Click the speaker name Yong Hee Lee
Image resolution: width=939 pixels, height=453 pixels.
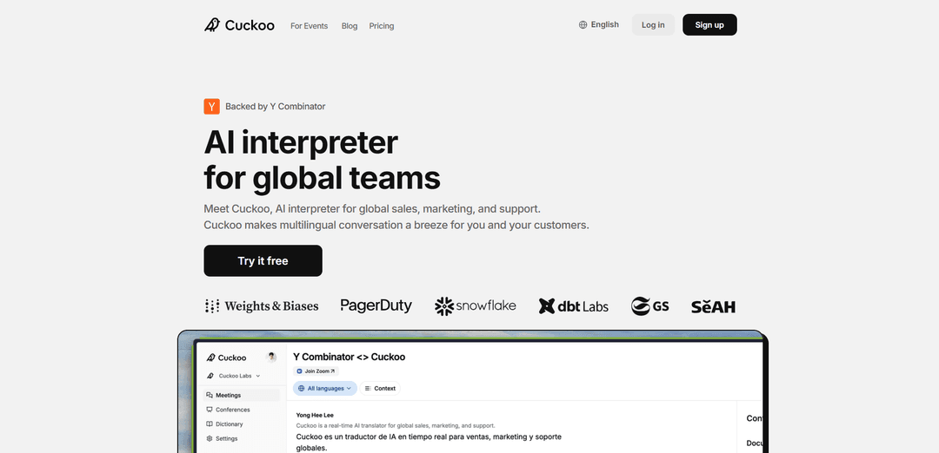coord(315,415)
